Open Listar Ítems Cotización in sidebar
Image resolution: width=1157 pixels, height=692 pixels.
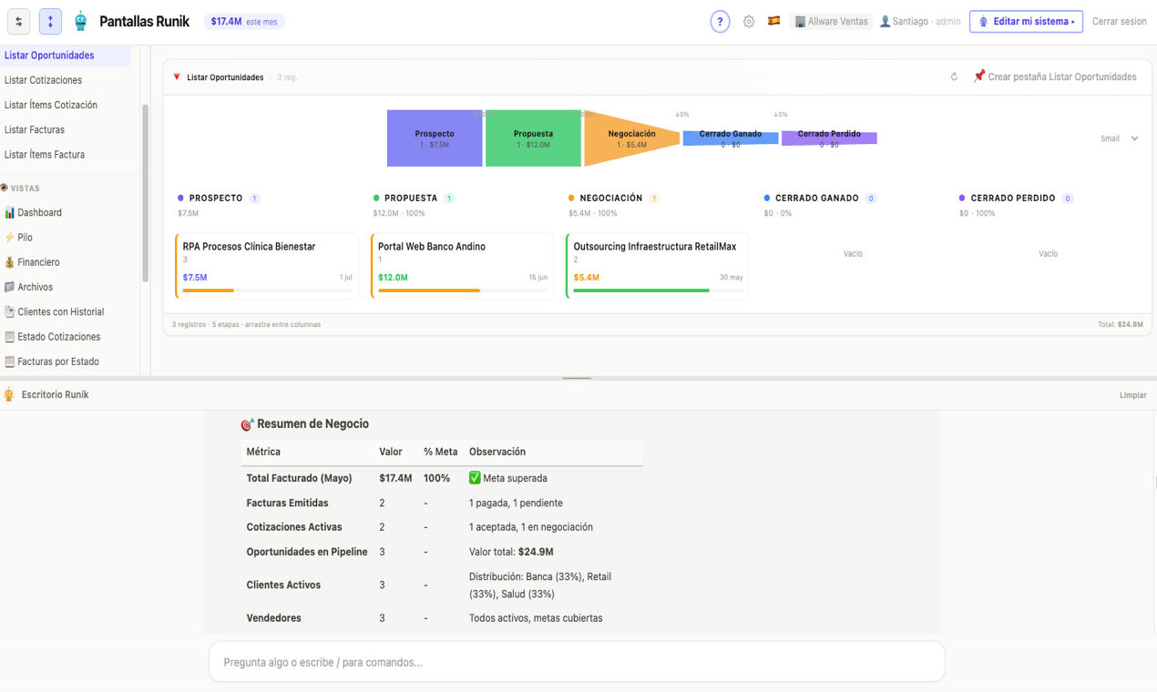coord(51,105)
